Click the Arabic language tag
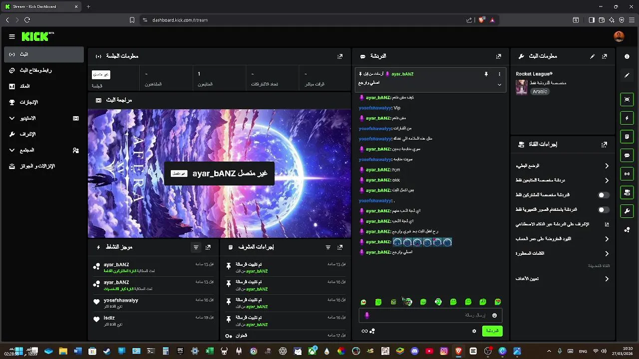This screenshot has width=639, height=359. coord(540,92)
